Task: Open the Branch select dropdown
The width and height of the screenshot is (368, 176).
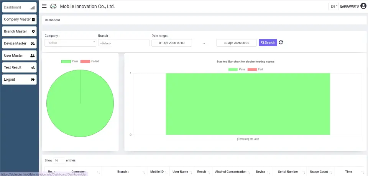Action: pyautogui.click(x=124, y=43)
